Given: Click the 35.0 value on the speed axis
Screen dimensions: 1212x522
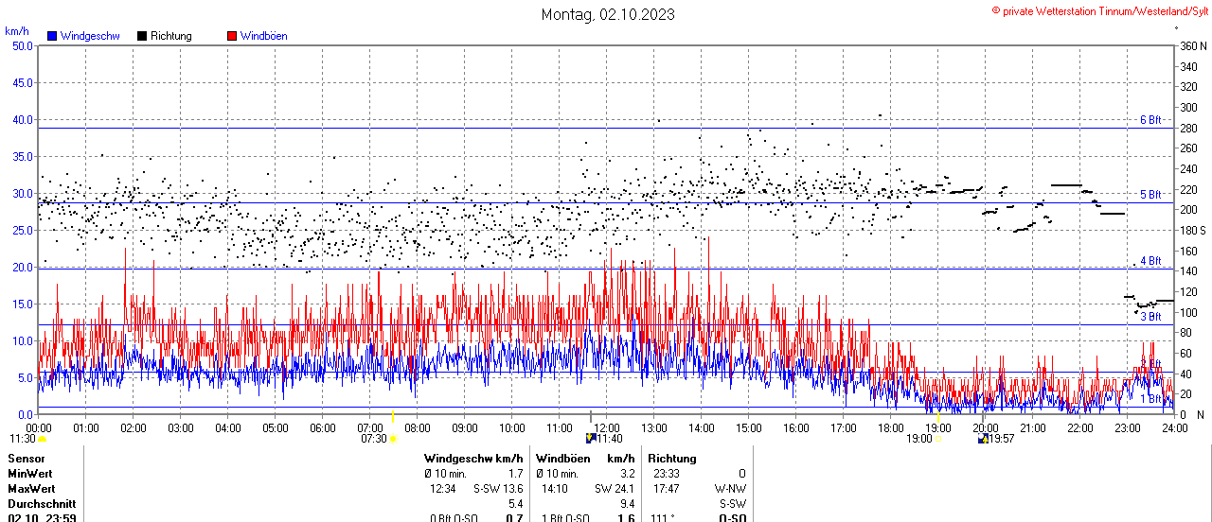Looking at the screenshot, I should click(22, 156).
